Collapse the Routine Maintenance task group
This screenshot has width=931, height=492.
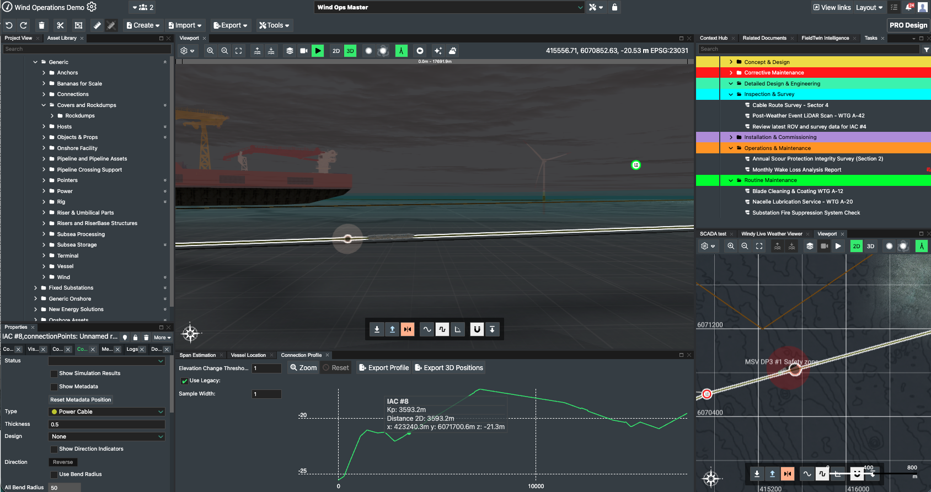click(731, 180)
